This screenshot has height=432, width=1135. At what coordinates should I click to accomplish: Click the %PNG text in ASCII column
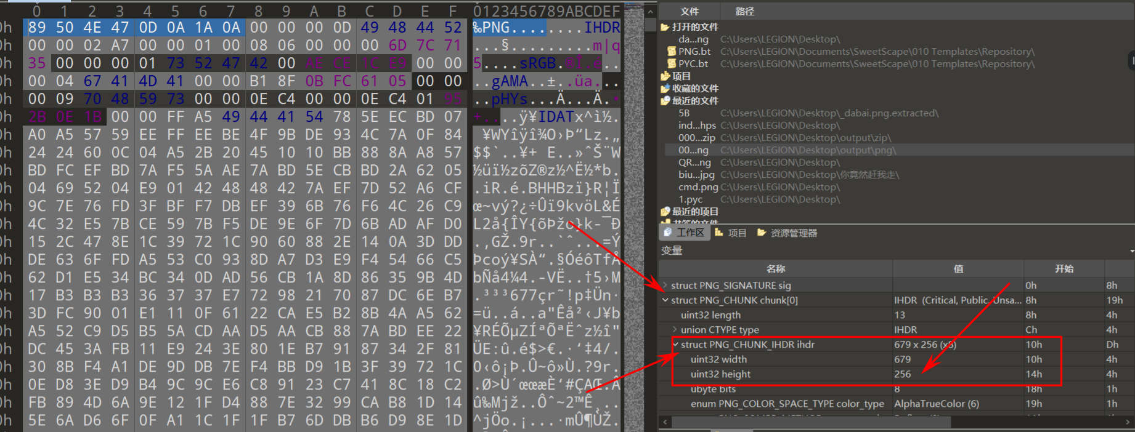tap(491, 28)
